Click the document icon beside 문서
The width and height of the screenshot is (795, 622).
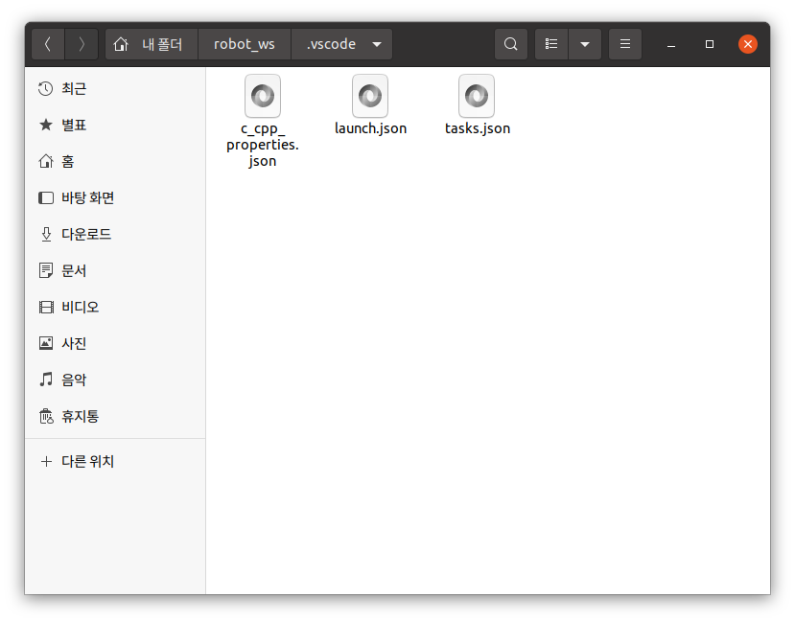coord(46,270)
